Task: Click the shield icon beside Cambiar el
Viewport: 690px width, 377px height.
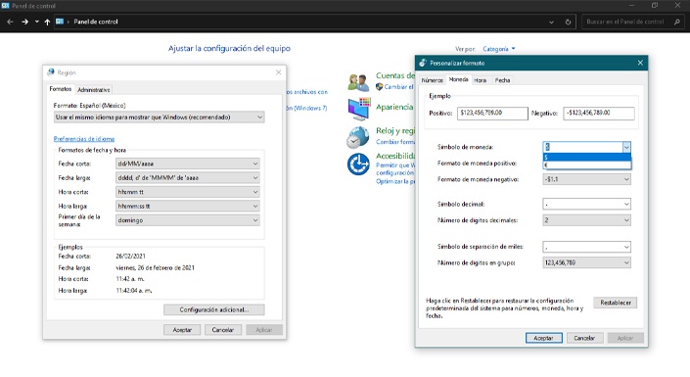Action: [x=379, y=87]
